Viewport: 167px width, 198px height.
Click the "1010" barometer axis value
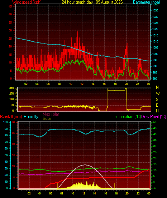click(155, 41)
